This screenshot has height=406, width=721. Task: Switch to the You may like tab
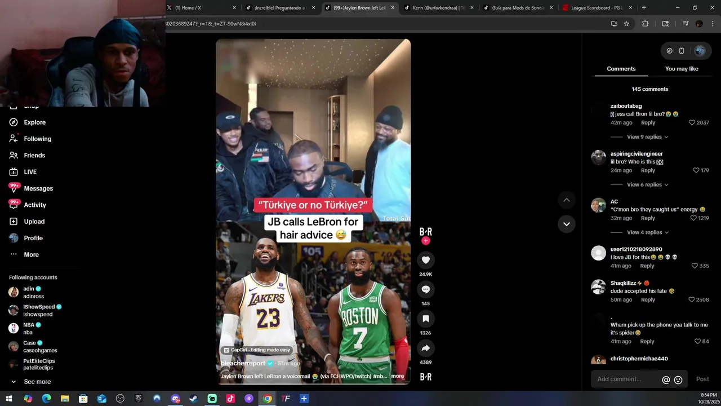(682, 69)
